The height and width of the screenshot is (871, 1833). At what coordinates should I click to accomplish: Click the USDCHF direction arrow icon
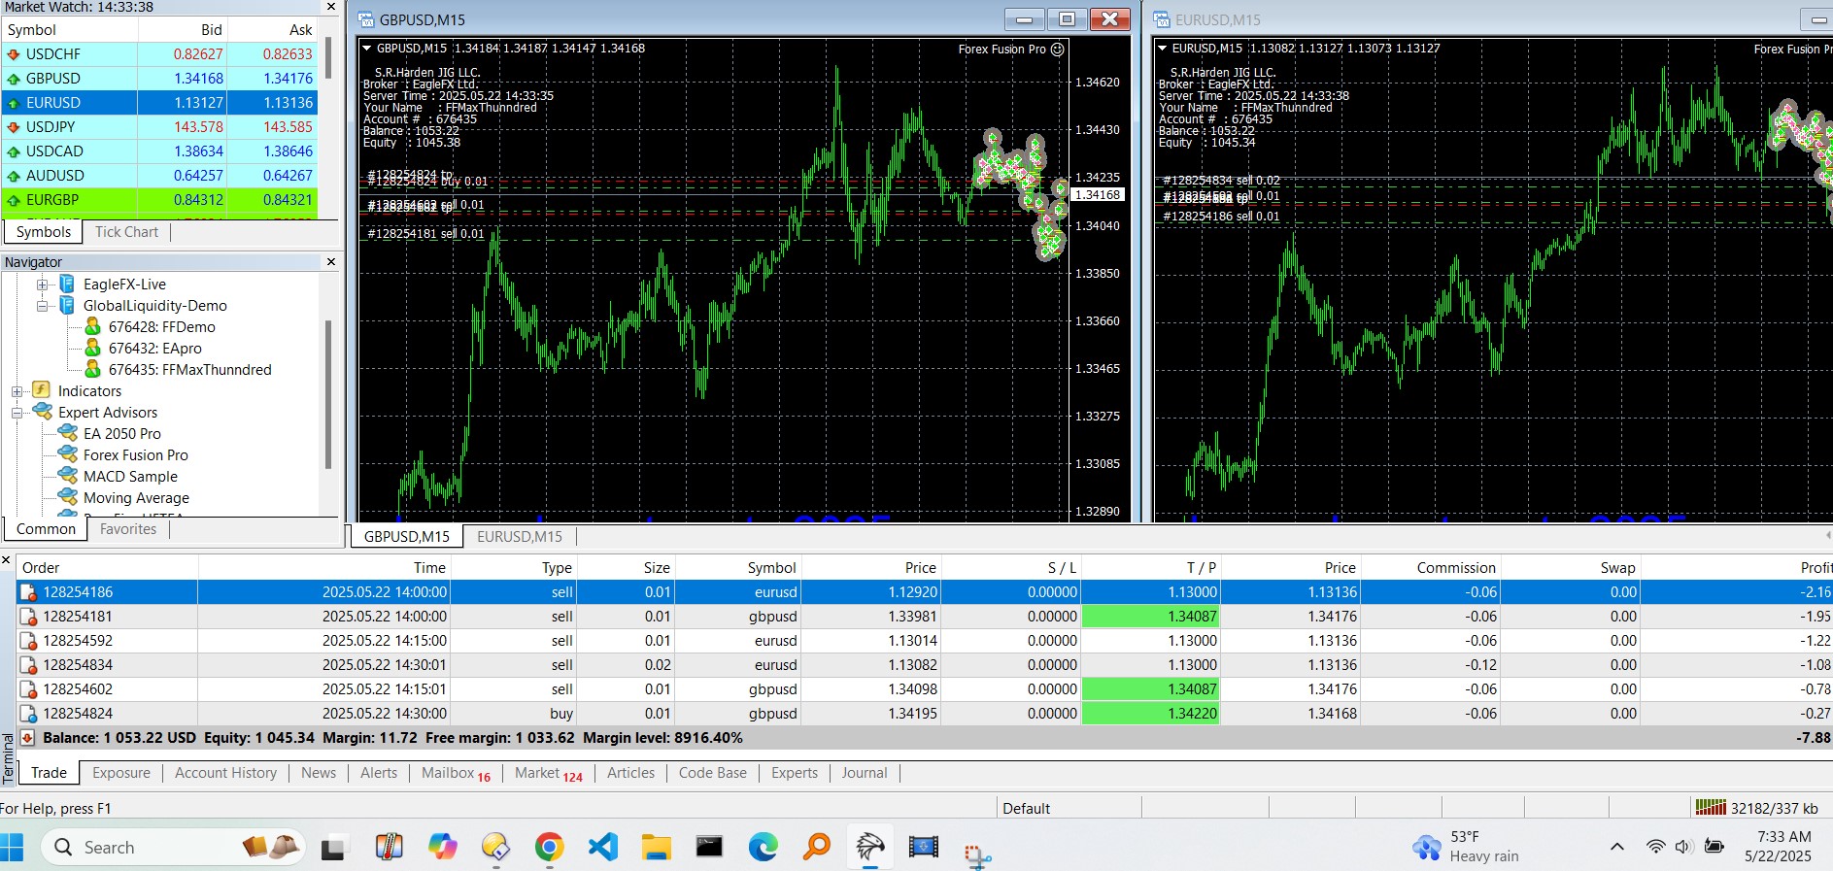[14, 54]
